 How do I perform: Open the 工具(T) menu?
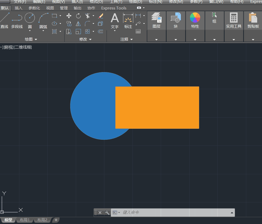[116, 2]
